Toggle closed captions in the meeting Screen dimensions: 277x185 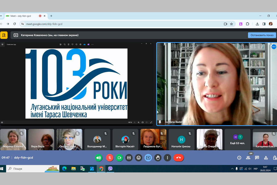pos(129,158)
